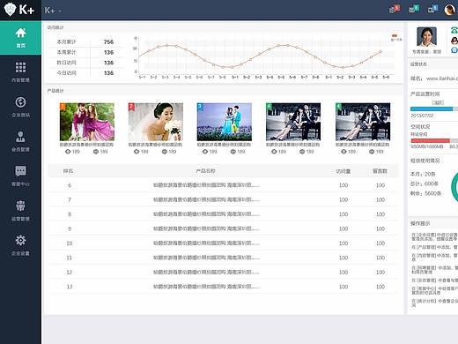Open the gear-icon enterprise settings section

point(20,245)
